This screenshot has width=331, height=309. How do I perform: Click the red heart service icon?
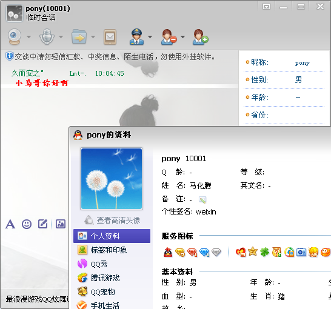click(241, 252)
